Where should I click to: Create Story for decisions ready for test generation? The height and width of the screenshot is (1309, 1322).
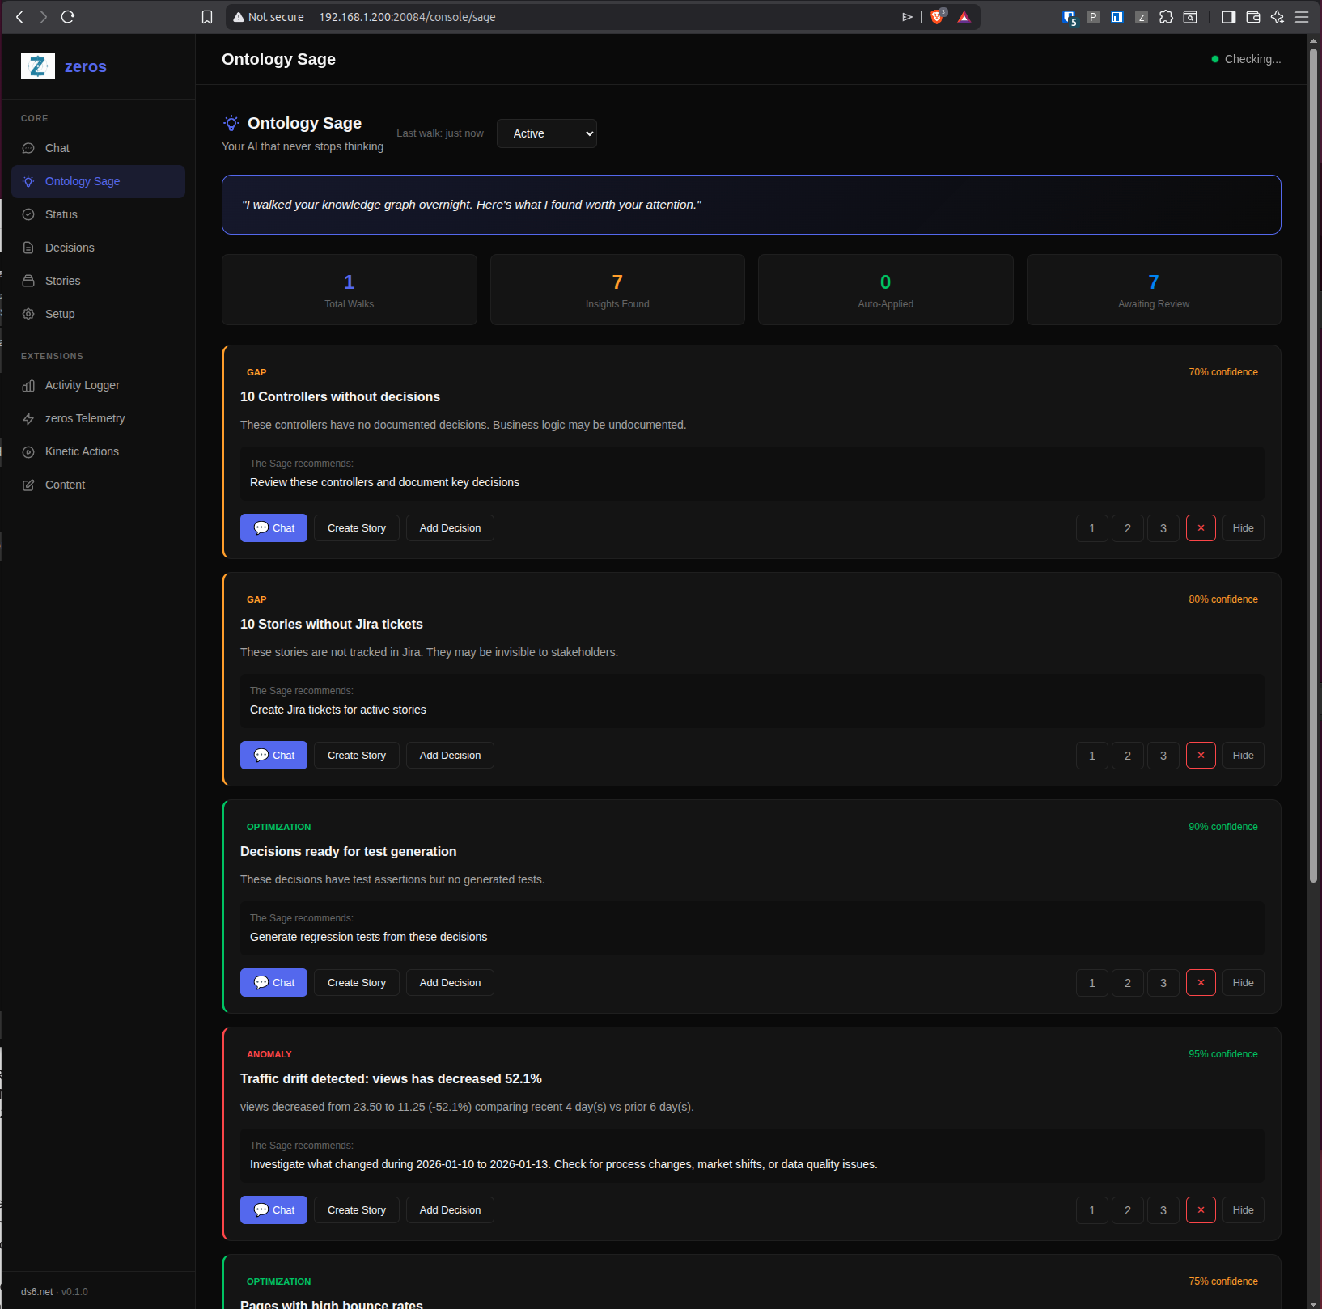[x=356, y=982]
